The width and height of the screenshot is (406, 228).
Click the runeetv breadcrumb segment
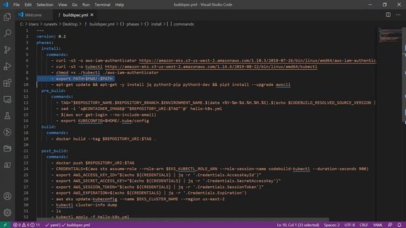coord(50,24)
